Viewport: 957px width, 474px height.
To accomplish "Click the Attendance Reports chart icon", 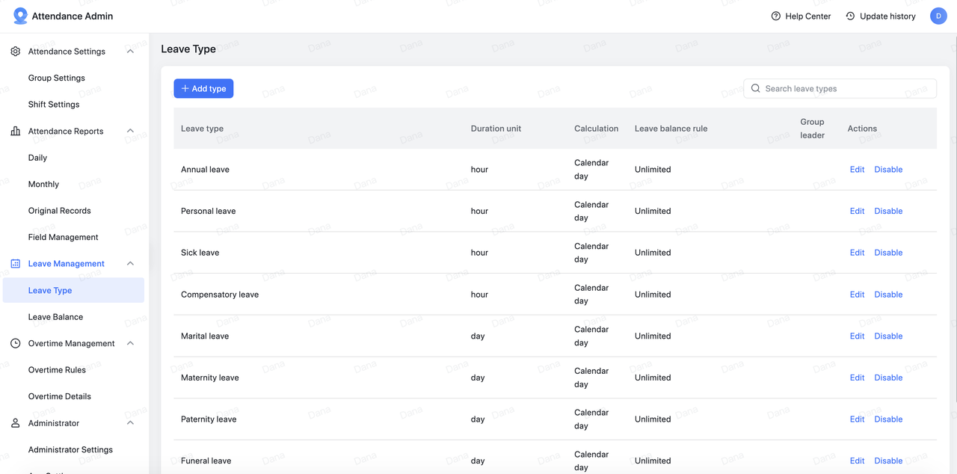I will [16, 132].
